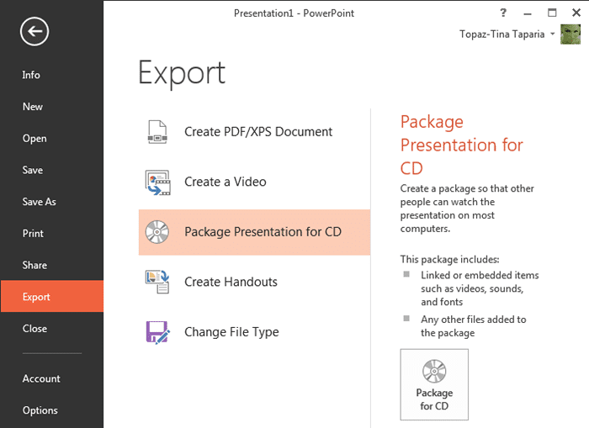Choose Save in the sidebar
The height and width of the screenshot is (428, 589).
tap(52, 170)
